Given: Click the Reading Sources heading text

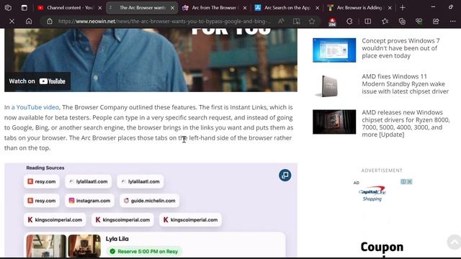Looking at the screenshot, I should (45, 168).
